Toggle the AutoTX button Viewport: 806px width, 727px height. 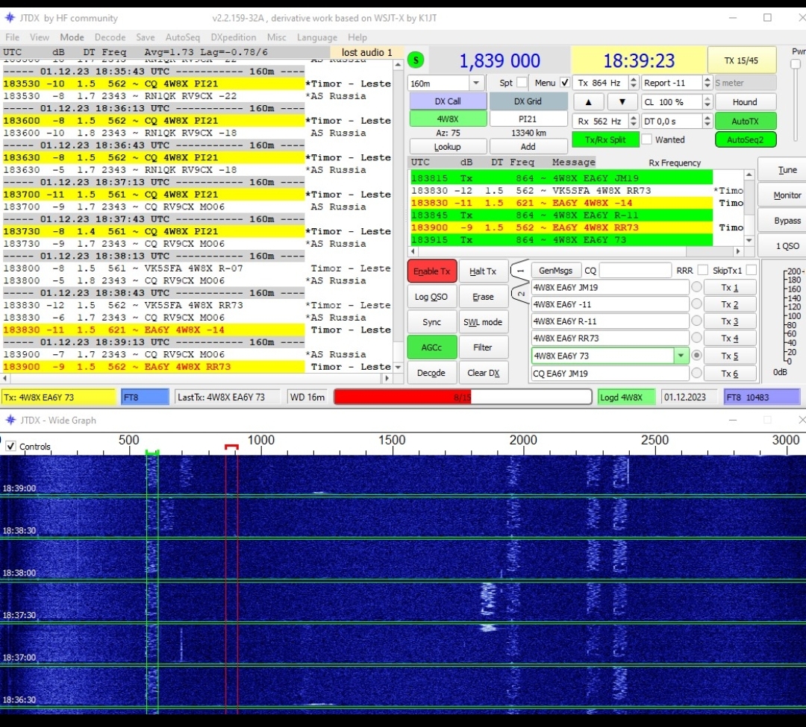pyautogui.click(x=745, y=121)
